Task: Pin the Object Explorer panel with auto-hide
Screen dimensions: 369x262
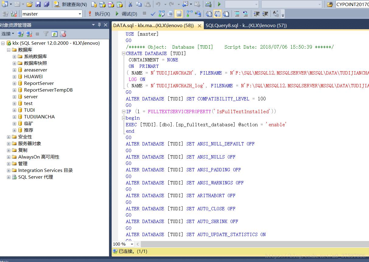Action: click(x=99, y=25)
